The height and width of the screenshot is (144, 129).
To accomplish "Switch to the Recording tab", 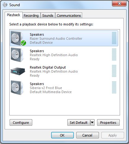I will click(31, 16).
